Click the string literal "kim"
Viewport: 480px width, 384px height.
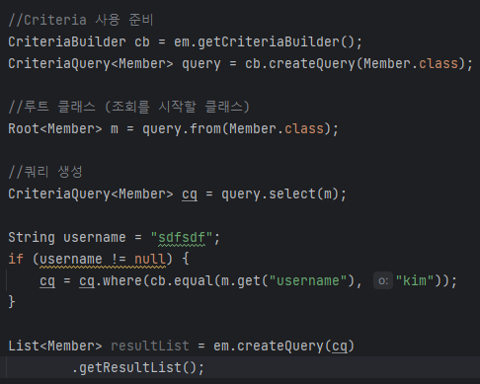click(x=415, y=281)
